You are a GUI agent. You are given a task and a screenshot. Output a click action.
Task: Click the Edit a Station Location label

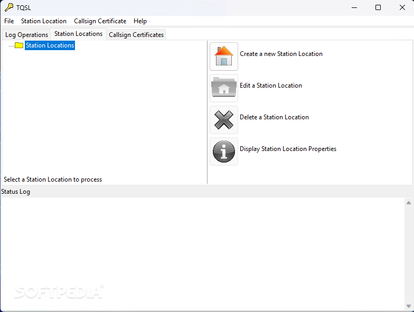[x=270, y=86]
